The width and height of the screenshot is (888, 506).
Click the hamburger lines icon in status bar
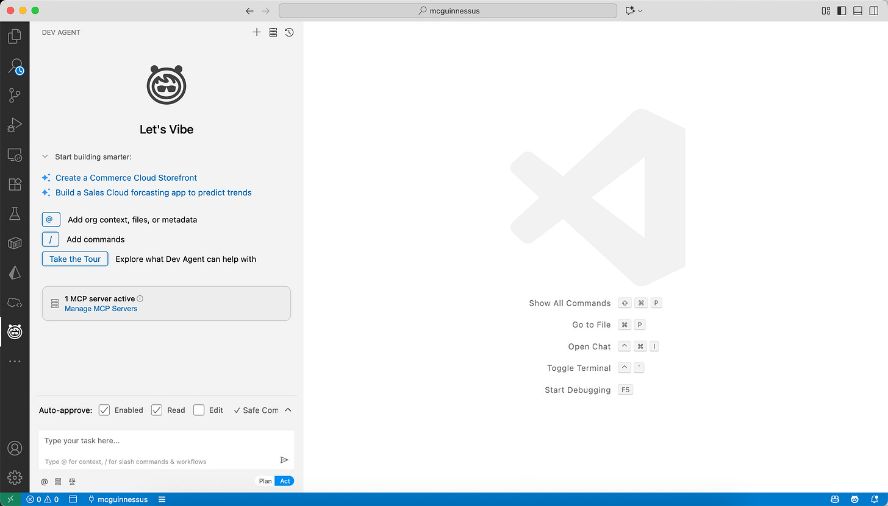tap(162, 499)
